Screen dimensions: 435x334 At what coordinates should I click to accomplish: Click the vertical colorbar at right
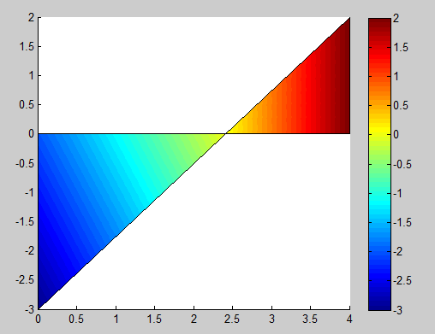(379, 164)
